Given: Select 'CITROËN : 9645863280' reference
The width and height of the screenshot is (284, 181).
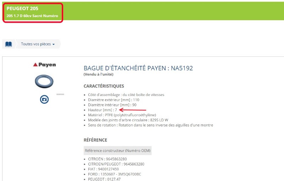Looking at the screenshot, I should [108, 159].
